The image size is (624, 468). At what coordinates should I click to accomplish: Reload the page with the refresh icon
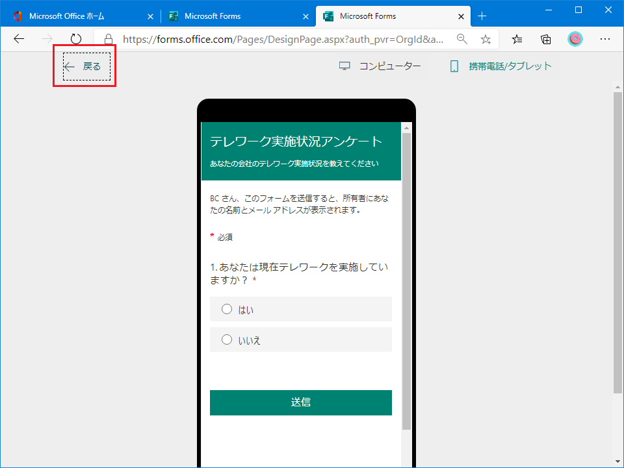point(76,39)
